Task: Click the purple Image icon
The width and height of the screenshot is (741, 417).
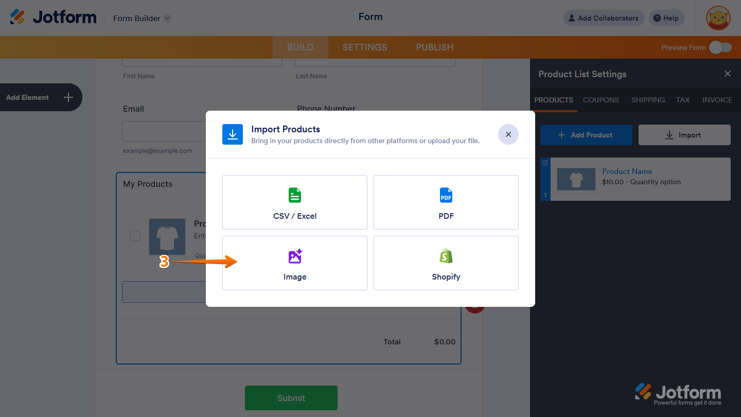Action: click(x=295, y=256)
